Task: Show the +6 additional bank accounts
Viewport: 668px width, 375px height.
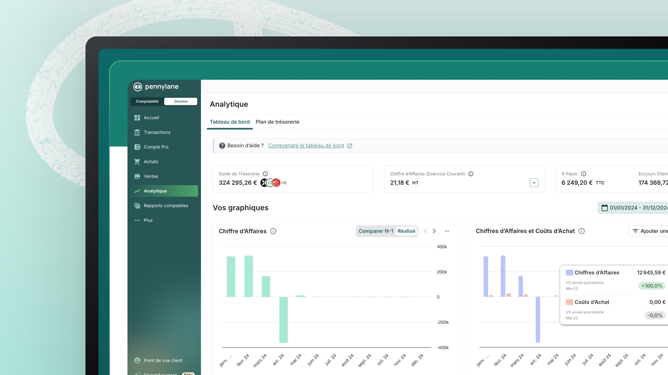Action: 284,183
